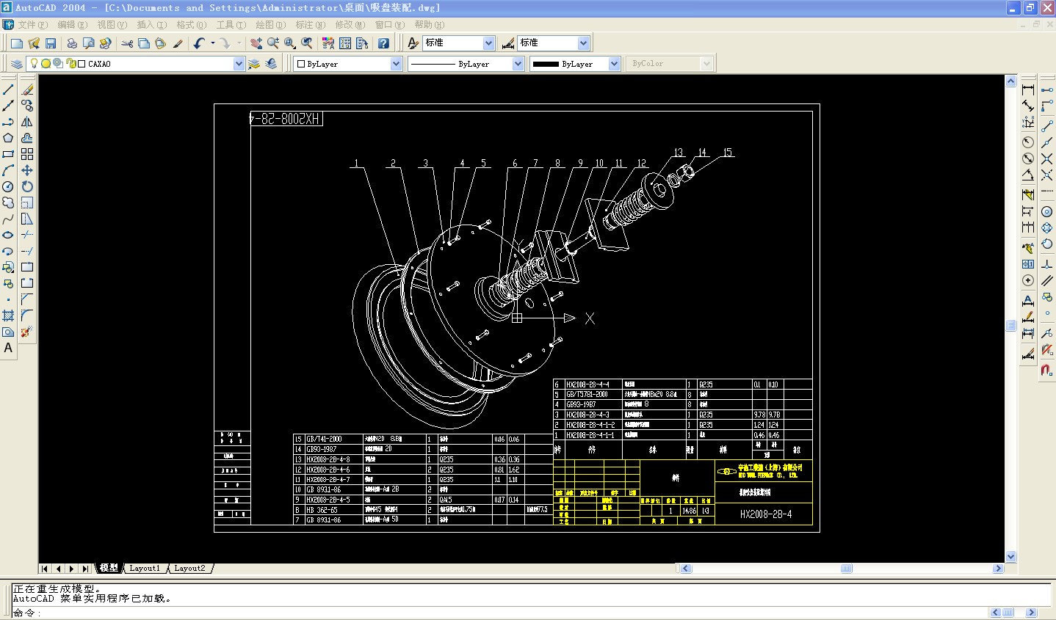Screen dimensions: 1056x620
Task: Open the text style 标准 dropdown
Action: 488,43
